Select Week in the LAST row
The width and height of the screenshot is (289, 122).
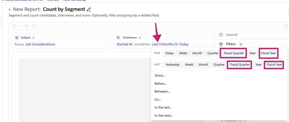(189, 65)
